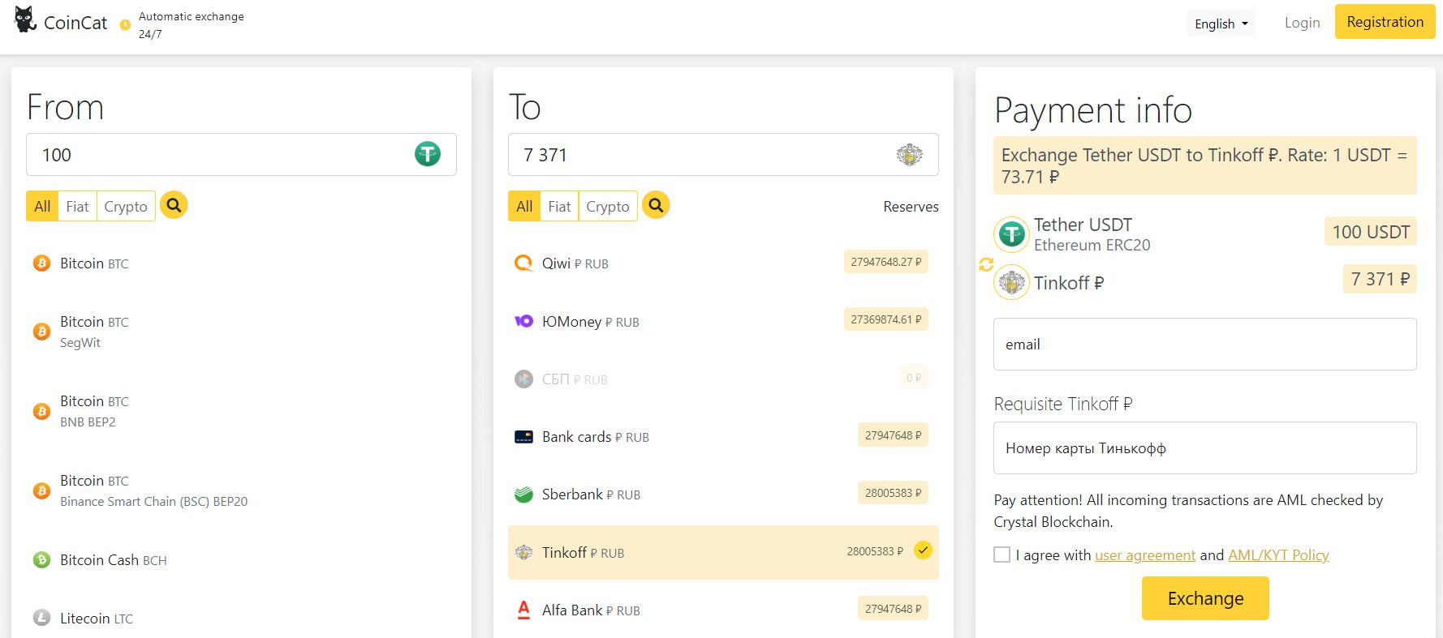Select the Crypto tab in To panel
Screen dimensions: 1443x638
click(x=608, y=207)
